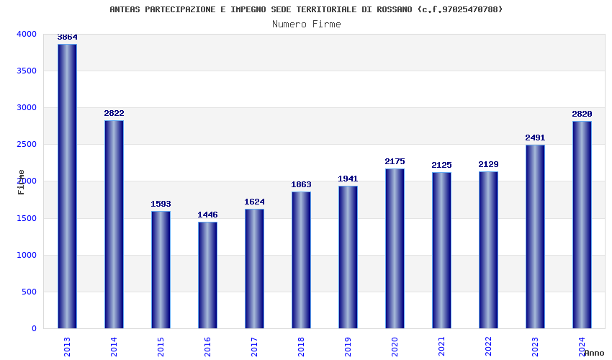Viewport: 612px width, 360px height.
Task: Click the value label 1446
Action: pyautogui.click(x=207, y=215)
